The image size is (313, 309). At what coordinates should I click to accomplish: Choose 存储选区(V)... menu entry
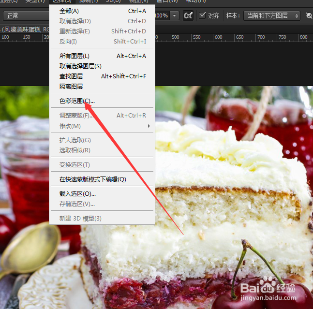[102, 204]
